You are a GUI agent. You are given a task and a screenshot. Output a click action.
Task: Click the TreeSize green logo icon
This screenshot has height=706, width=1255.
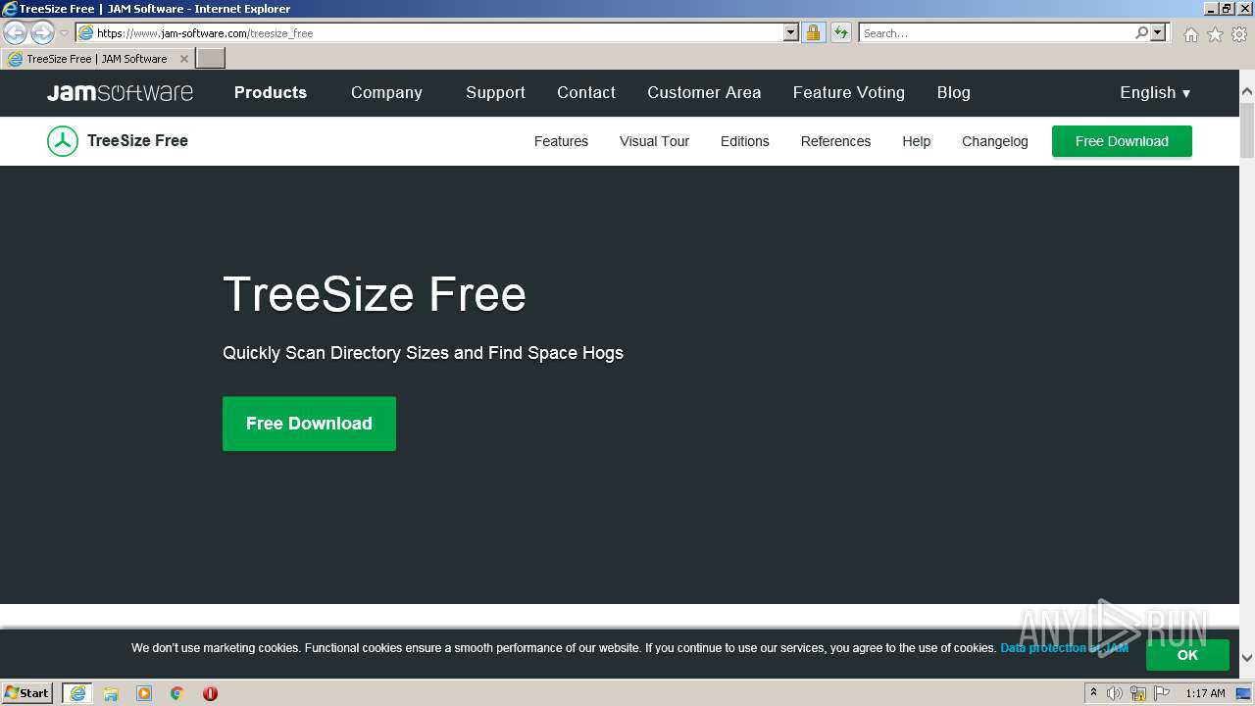[63, 141]
